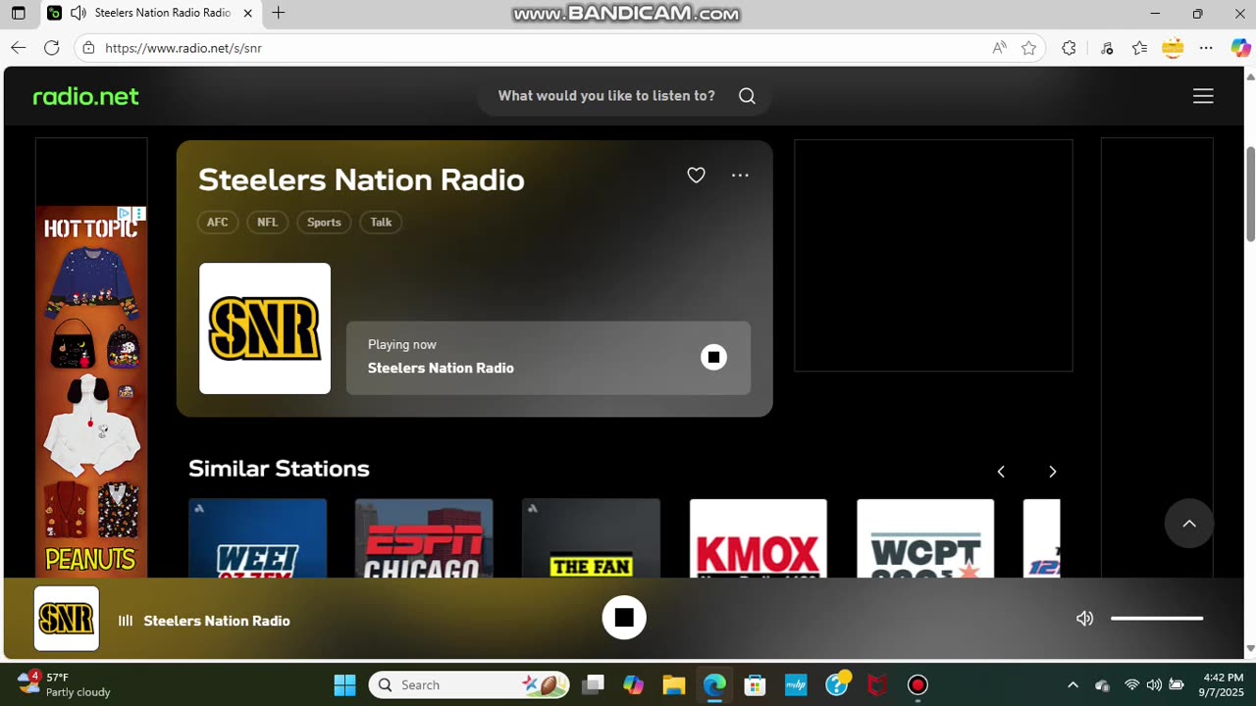Open the Copilot sidebar icon
Screen dimensions: 1256x706
point(1240,48)
